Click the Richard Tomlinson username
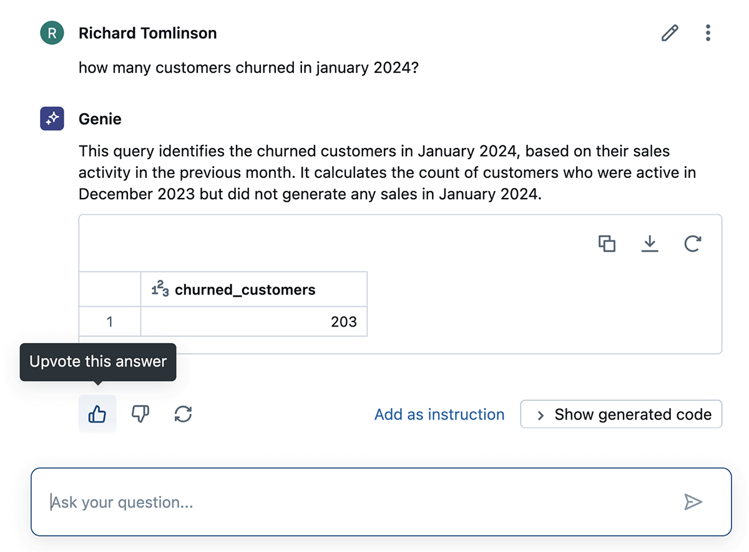 point(148,34)
